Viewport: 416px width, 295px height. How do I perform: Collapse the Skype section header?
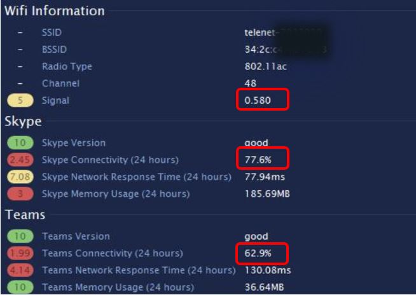click(x=23, y=121)
